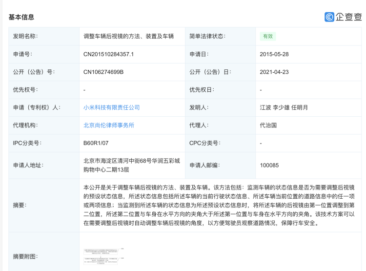The image size is (366, 271).
Task: Click the 优先权日 label
Action: [x=202, y=90]
